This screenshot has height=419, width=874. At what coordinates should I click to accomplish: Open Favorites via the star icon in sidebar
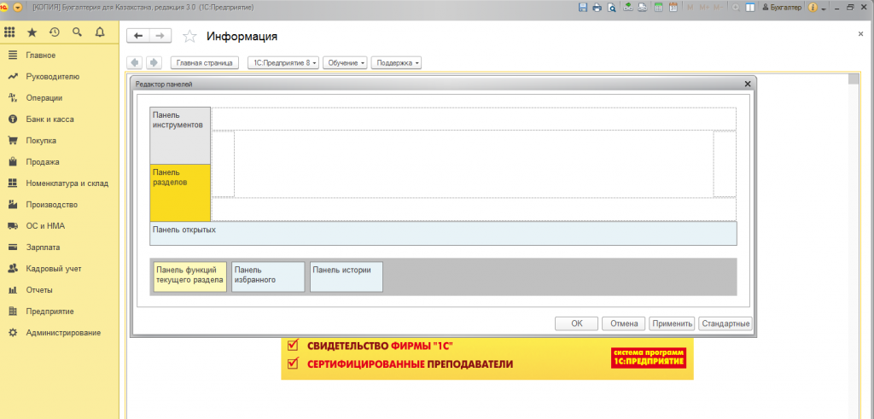point(32,32)
